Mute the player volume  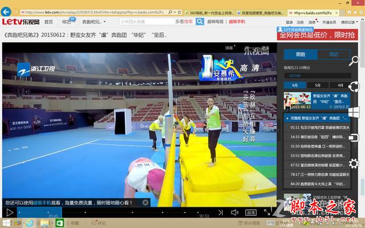click(234, 212)
